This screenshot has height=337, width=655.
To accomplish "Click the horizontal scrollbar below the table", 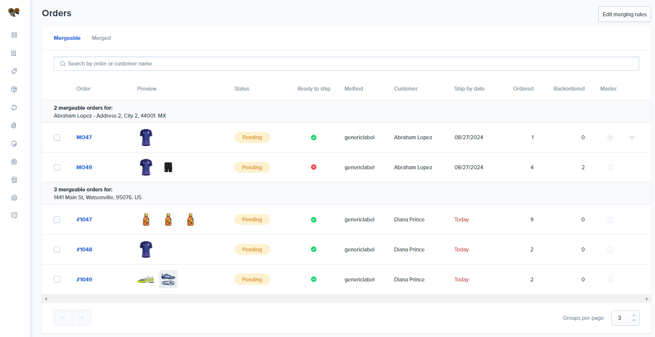I will (x=346, y=299).
